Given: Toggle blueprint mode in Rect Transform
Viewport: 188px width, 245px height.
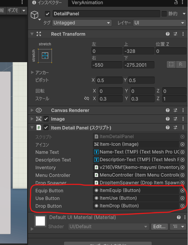Looking at the screenshot, I should [171, 64].
